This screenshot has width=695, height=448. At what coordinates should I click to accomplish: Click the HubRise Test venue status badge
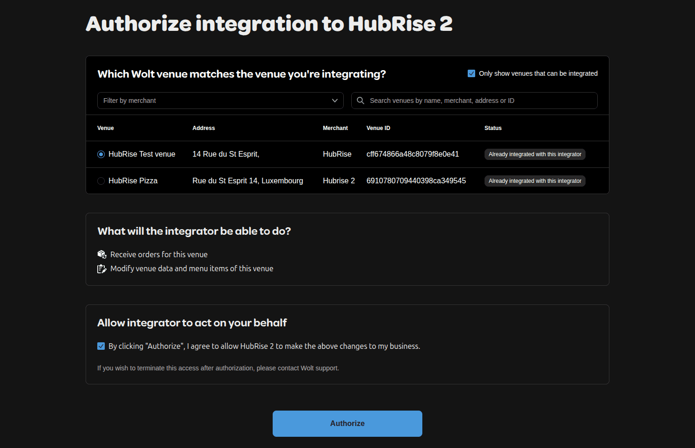[x=535, y=154]
